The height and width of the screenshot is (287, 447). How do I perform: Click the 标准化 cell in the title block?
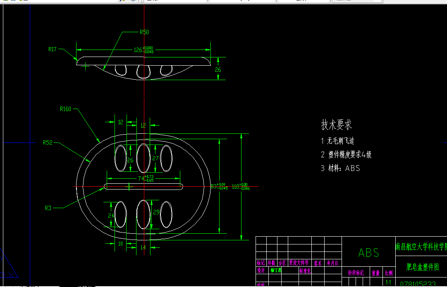305,271
